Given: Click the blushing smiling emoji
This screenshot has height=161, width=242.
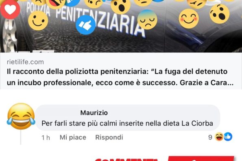Looking at the screenshot, I should pyautogui.click(x=189, y=19).
